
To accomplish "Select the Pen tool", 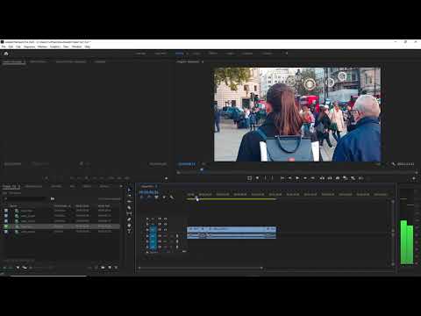I will [129, 219].
